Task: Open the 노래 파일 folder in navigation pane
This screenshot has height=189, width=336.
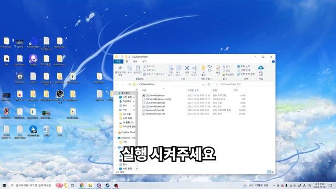Action: [127, 118]
